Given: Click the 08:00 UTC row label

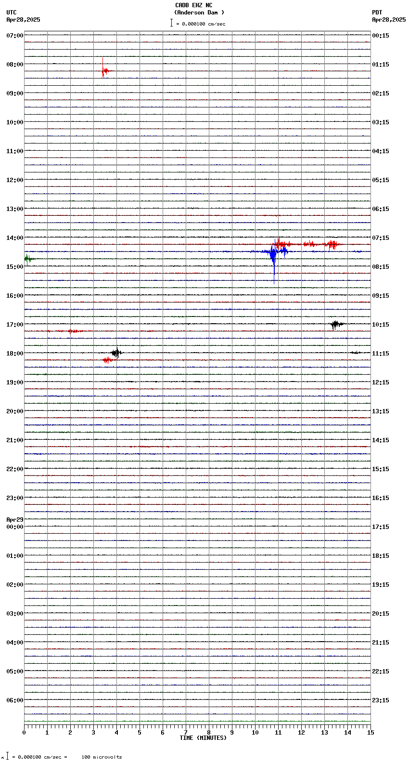Looking at the screenshot, I should click(x=15, y=65).
